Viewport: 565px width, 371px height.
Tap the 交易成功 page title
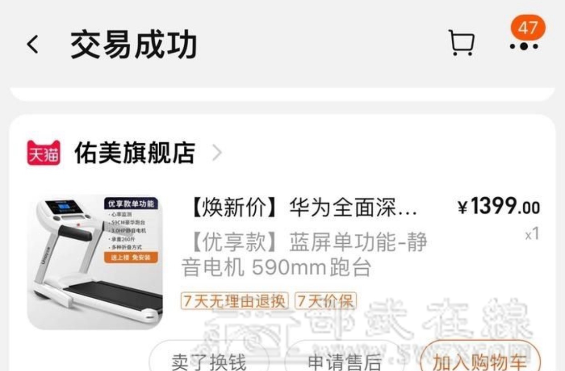tap(134, 45)
